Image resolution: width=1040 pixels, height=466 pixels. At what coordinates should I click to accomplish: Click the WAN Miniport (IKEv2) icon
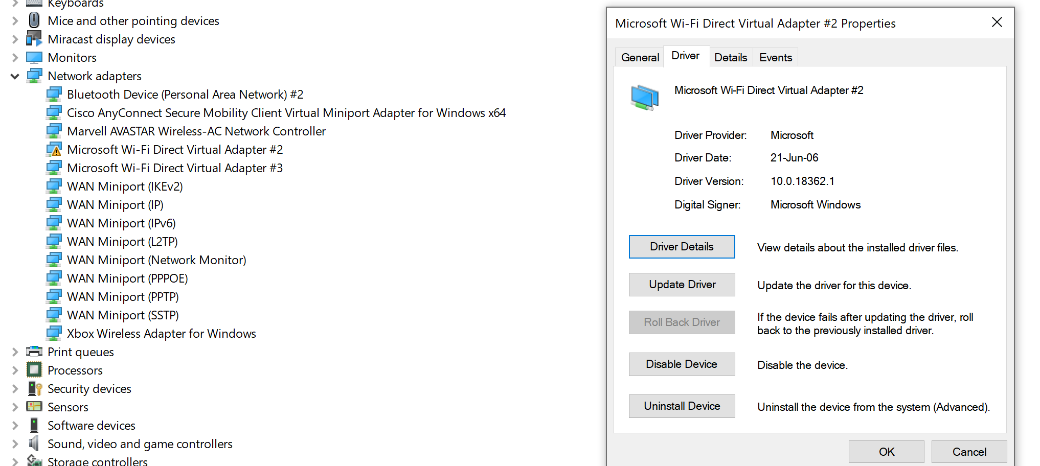pos(54,186)
